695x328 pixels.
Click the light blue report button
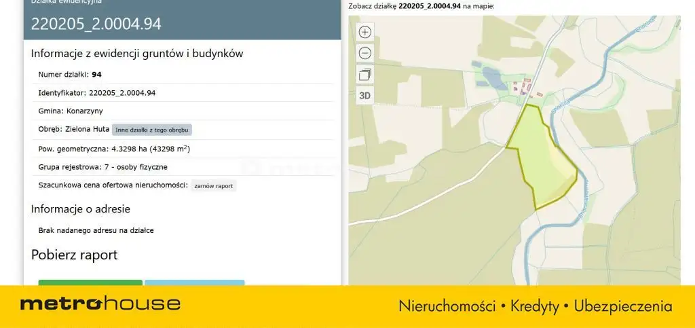click(x=194, y=283)
